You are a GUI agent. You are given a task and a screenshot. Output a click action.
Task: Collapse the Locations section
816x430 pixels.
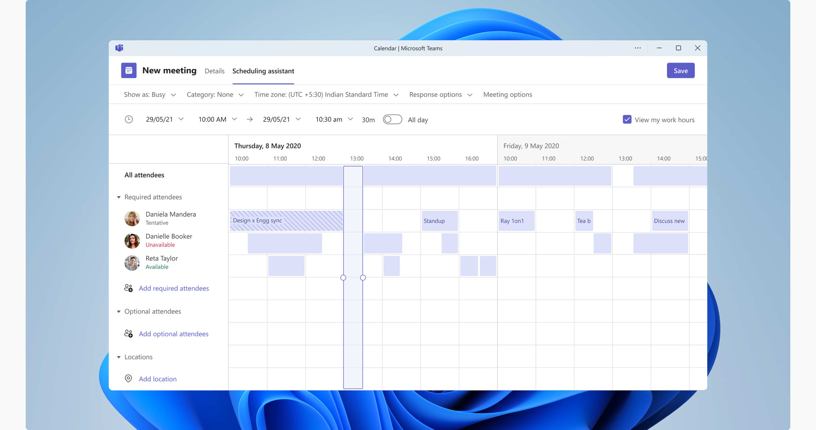tap(118, 357)
